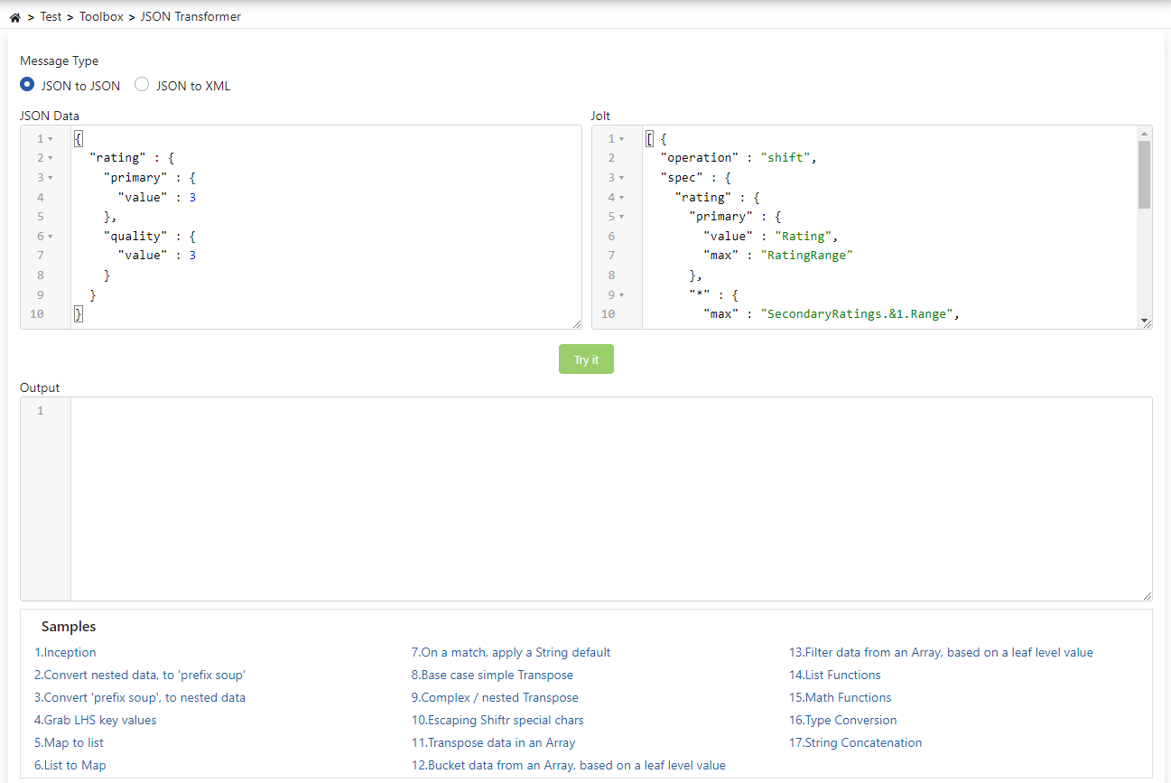Viewport: 1171px width, 783px height.
Task: Open the Math Functions sample
Action: click(x=840, y=697)
